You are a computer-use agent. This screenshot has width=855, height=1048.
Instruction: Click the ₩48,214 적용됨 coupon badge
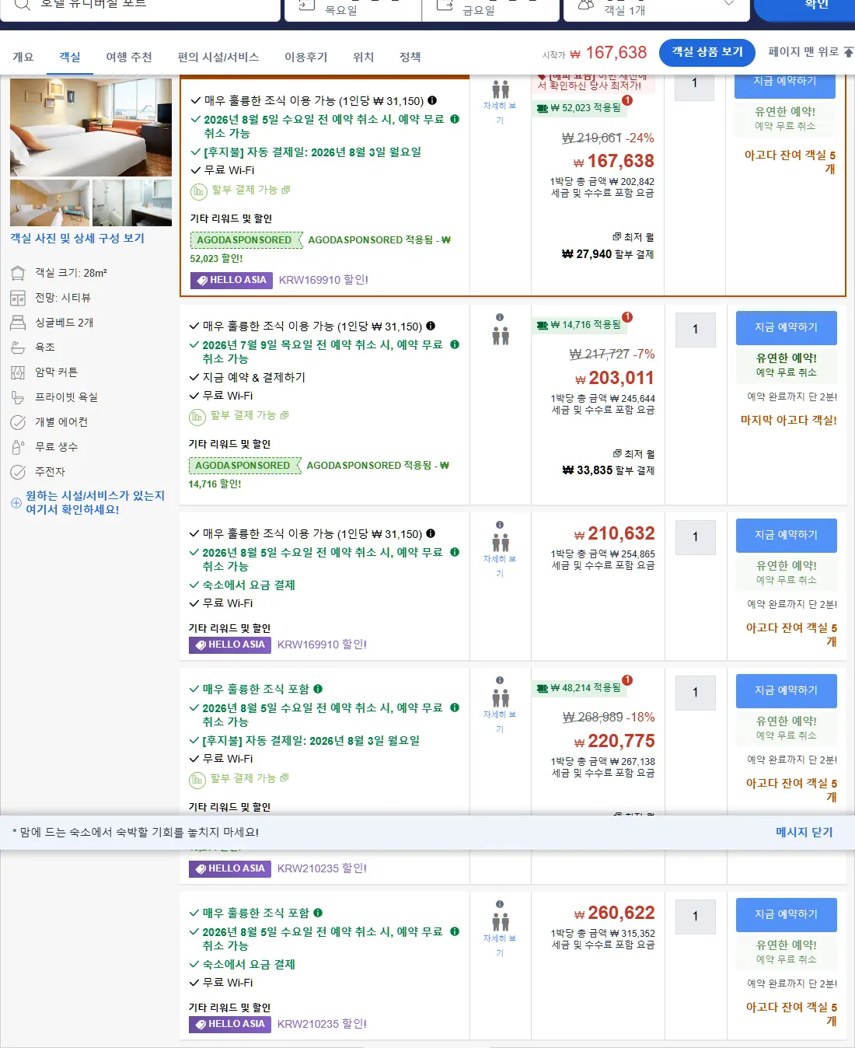[579, 688]
